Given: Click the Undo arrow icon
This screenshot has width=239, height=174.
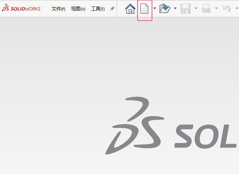Looking at the screenshot, I should tap(227, 9).
